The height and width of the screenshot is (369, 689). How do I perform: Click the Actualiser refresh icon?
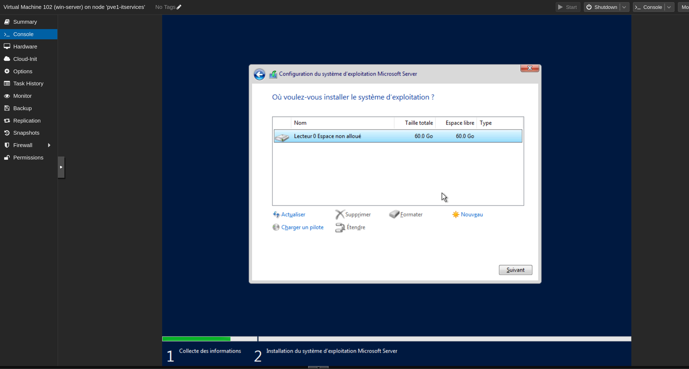(x=276, y=214)
